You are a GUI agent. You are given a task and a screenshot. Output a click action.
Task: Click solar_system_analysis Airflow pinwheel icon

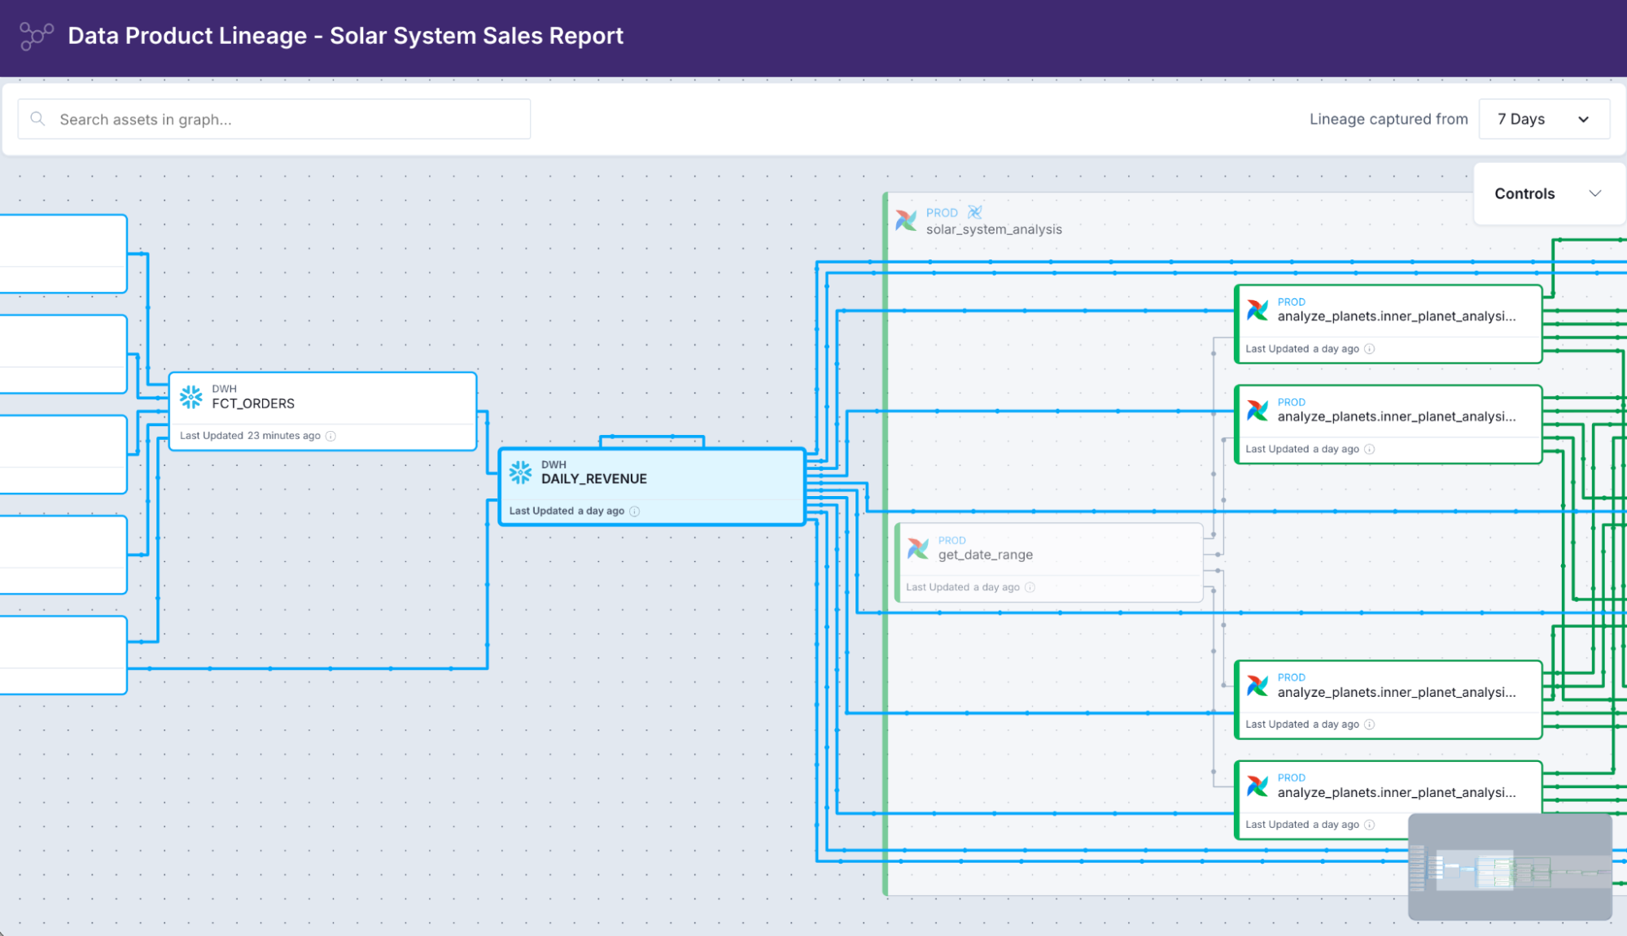pyautogui.click(x=906, y=220)
